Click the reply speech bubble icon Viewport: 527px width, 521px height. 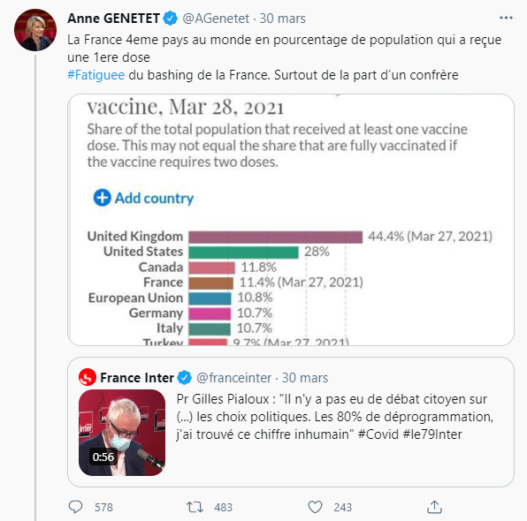point(76,507)
